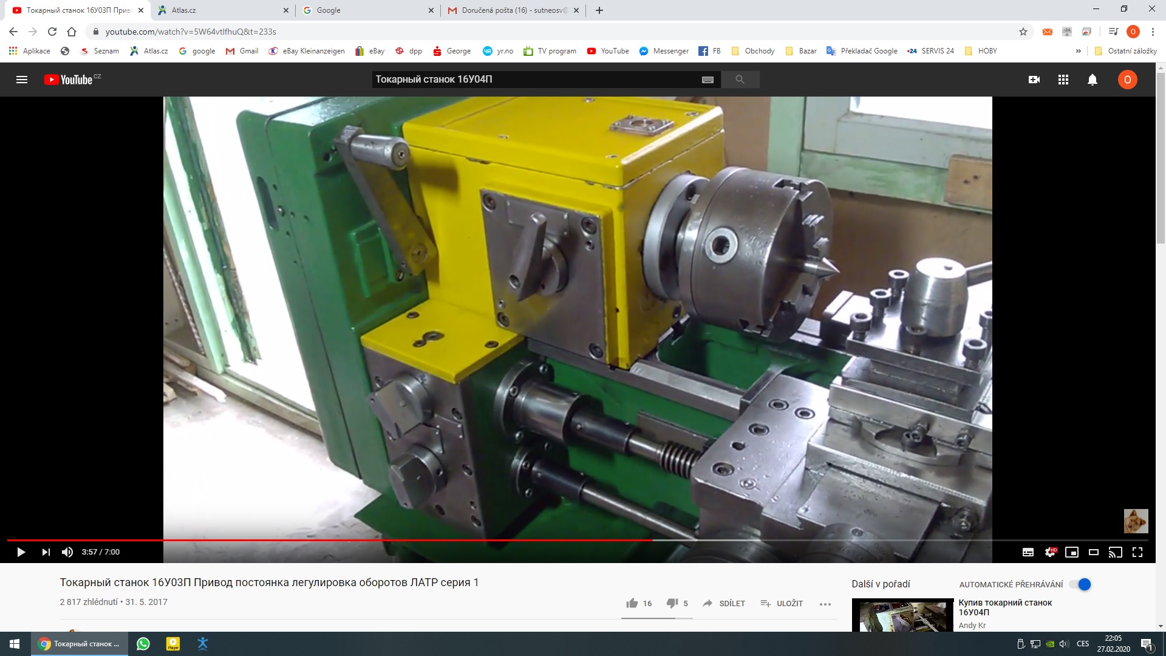
Task: Click the create video camera icon
Action: (1034, 80)
